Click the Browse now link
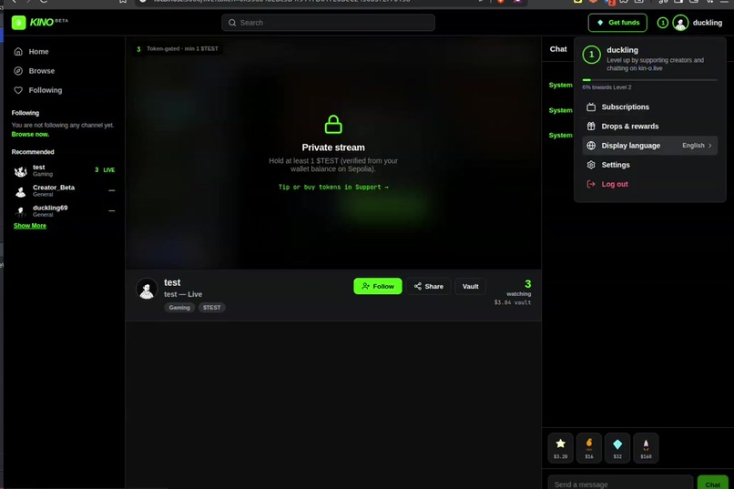Viewport: 734px width, 489px height. [30, 134]
